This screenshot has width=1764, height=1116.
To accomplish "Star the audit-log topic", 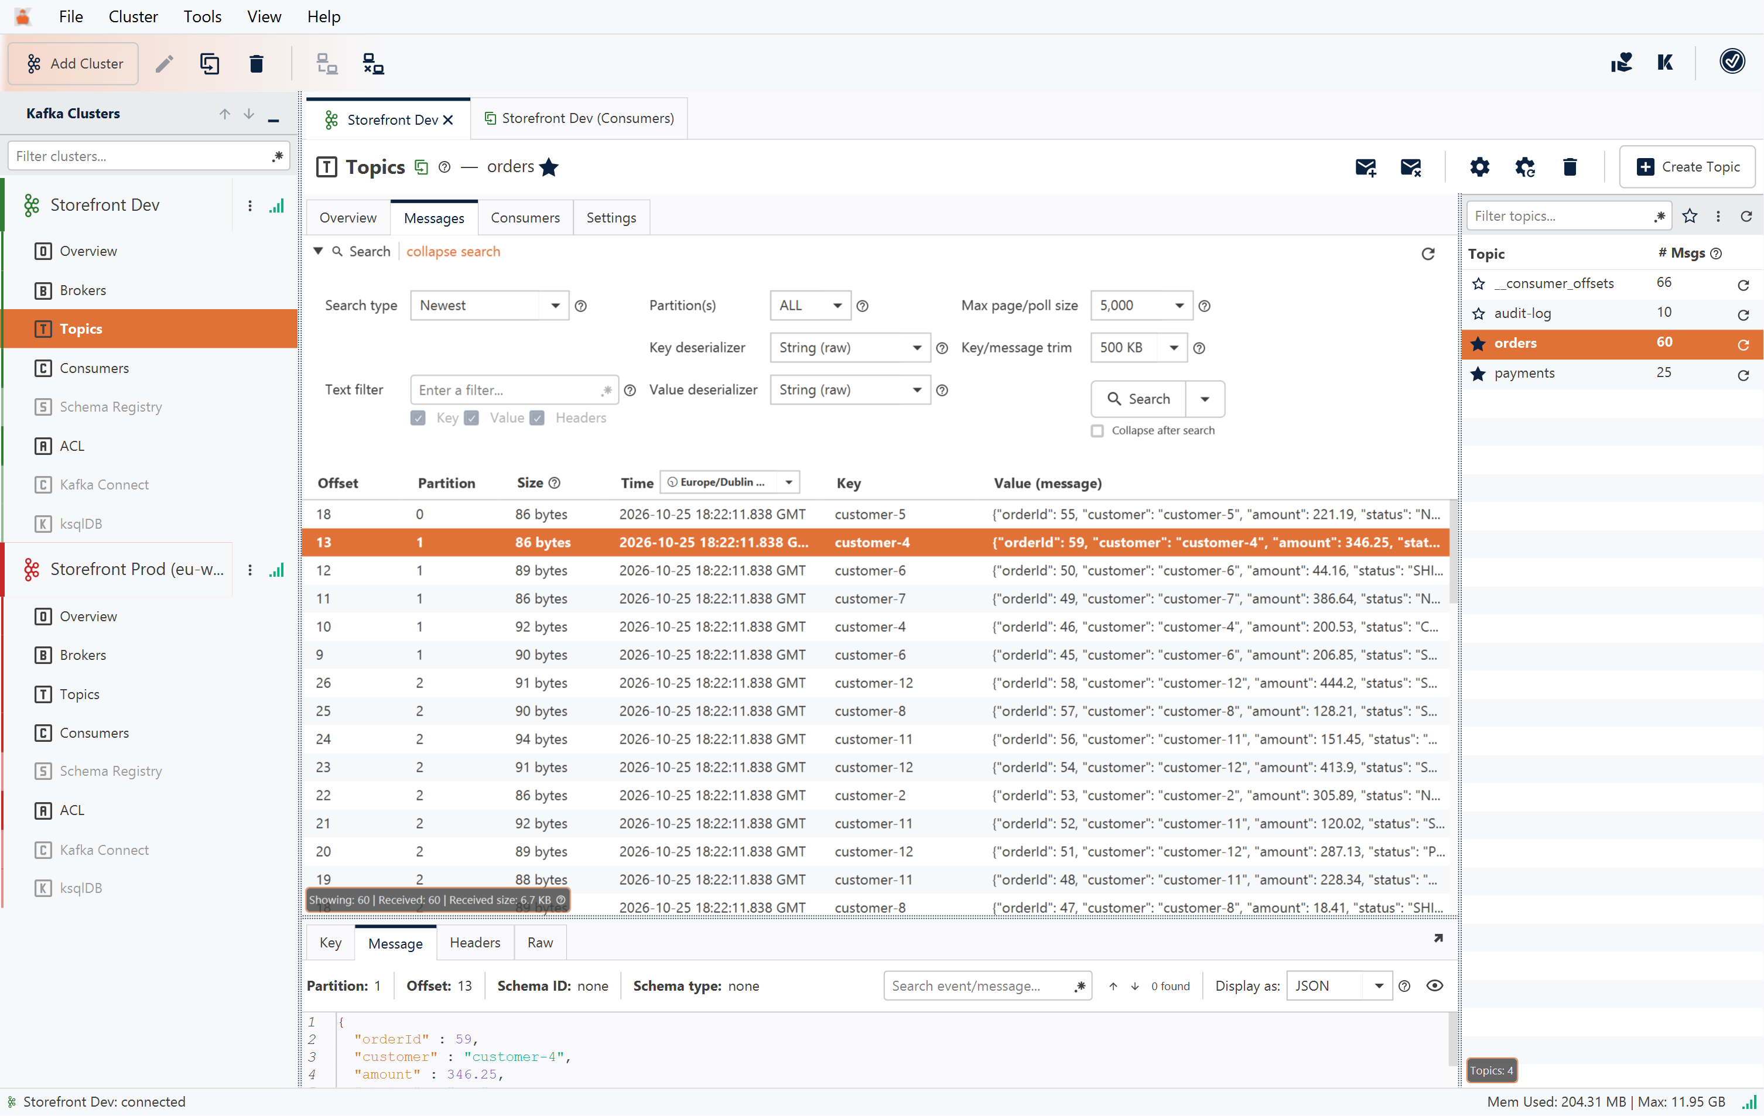I will tap(1478, 313).
